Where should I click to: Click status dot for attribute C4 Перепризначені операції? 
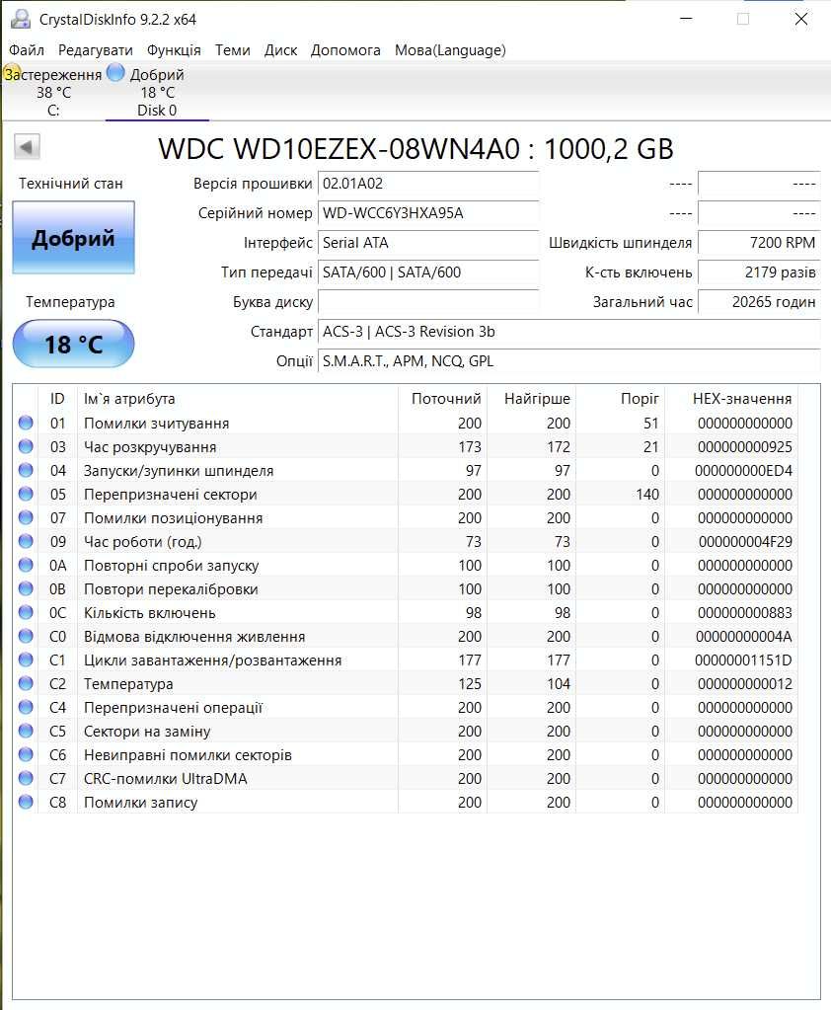tap(26, 707)
